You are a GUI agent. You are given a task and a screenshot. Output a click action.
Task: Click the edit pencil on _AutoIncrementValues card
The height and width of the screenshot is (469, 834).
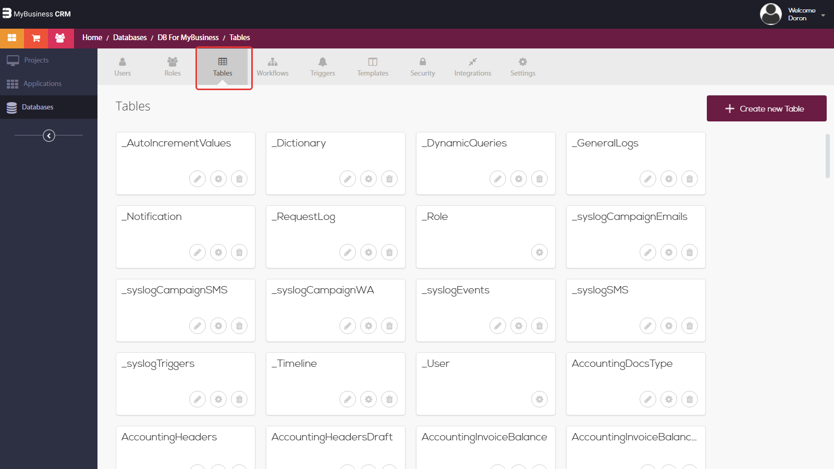coord(198,179)
